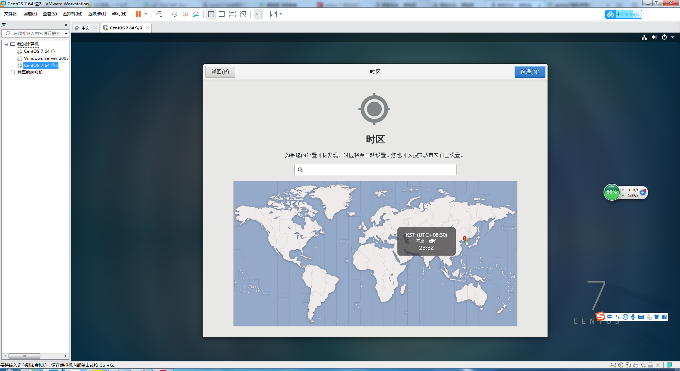
Task: Open the library search filter dropdown
Action: point(66,34)
